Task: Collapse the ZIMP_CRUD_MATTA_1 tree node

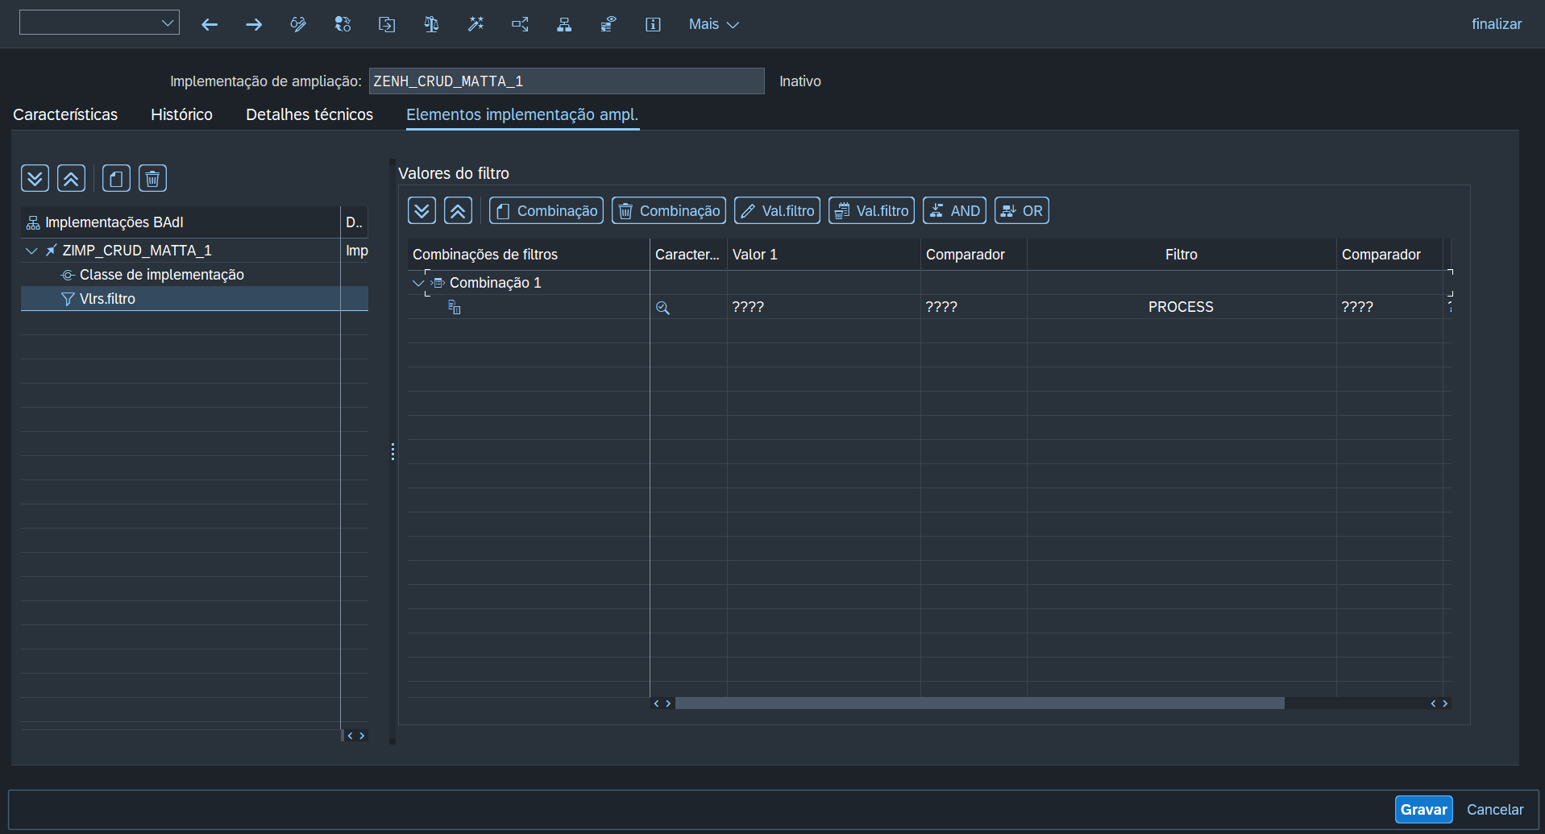Action: [x=31, y=251]
